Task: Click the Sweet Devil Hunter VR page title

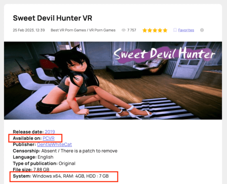Action: [x=52, y=18]
